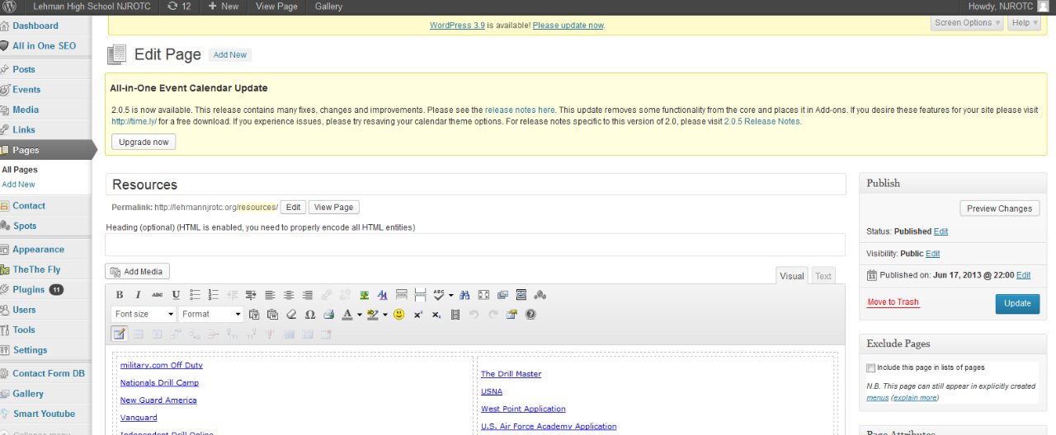1056x435 pixels.
Task: Expand the Screen Options panel
Action: click(x=967, y=23)
